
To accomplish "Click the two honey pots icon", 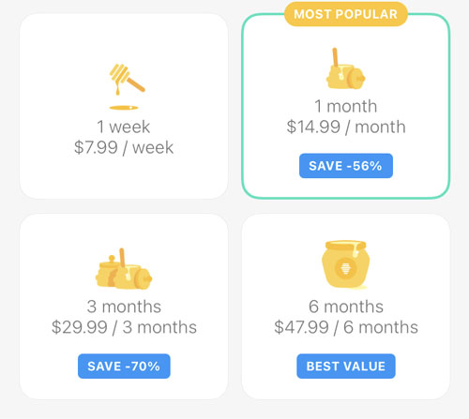I will pyautogui.click(x=124, y=268).
